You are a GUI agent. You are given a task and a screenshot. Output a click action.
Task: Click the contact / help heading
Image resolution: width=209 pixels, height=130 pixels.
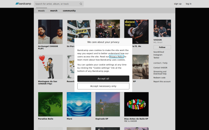[x=161, y=63]
